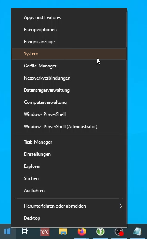
Task: Open the red wavy-logo app on taskbar
Action: click(x=45, y=232)
